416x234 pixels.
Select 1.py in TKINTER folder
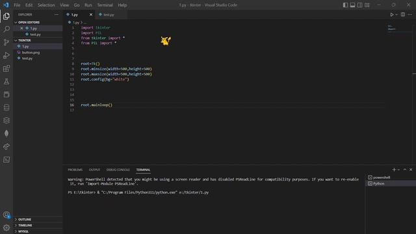[x=25, y=46]
